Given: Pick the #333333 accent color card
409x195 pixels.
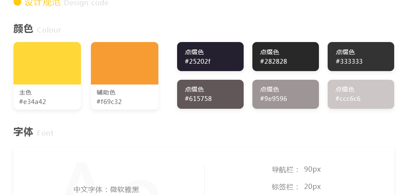Looking at the screenshot, I should [x=361, y=57].
